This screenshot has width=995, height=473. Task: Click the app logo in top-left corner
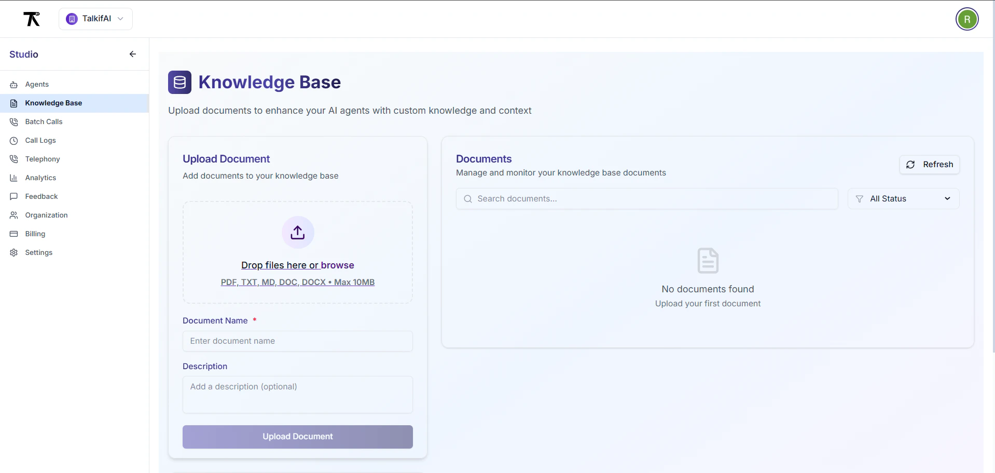pyautogui.click(x=32, y=19)
